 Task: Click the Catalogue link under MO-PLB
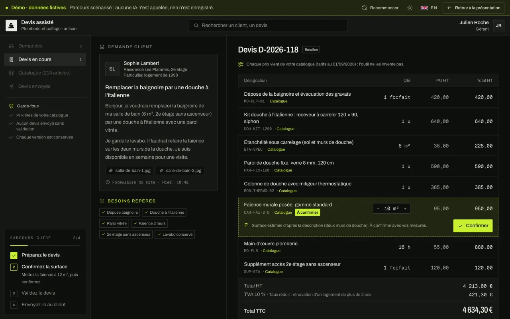(x=271, y=251)
